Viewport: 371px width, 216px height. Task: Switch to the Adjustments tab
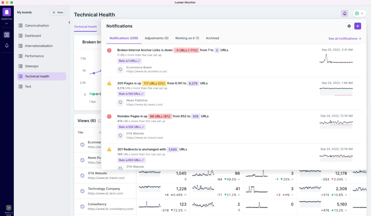pyautogui.click(x=157, y=38)
